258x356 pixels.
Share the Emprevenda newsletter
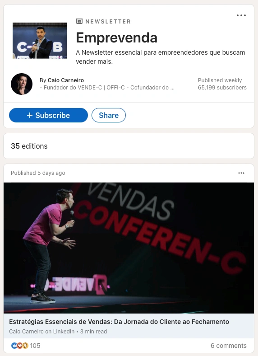click(x=109, y=115)
